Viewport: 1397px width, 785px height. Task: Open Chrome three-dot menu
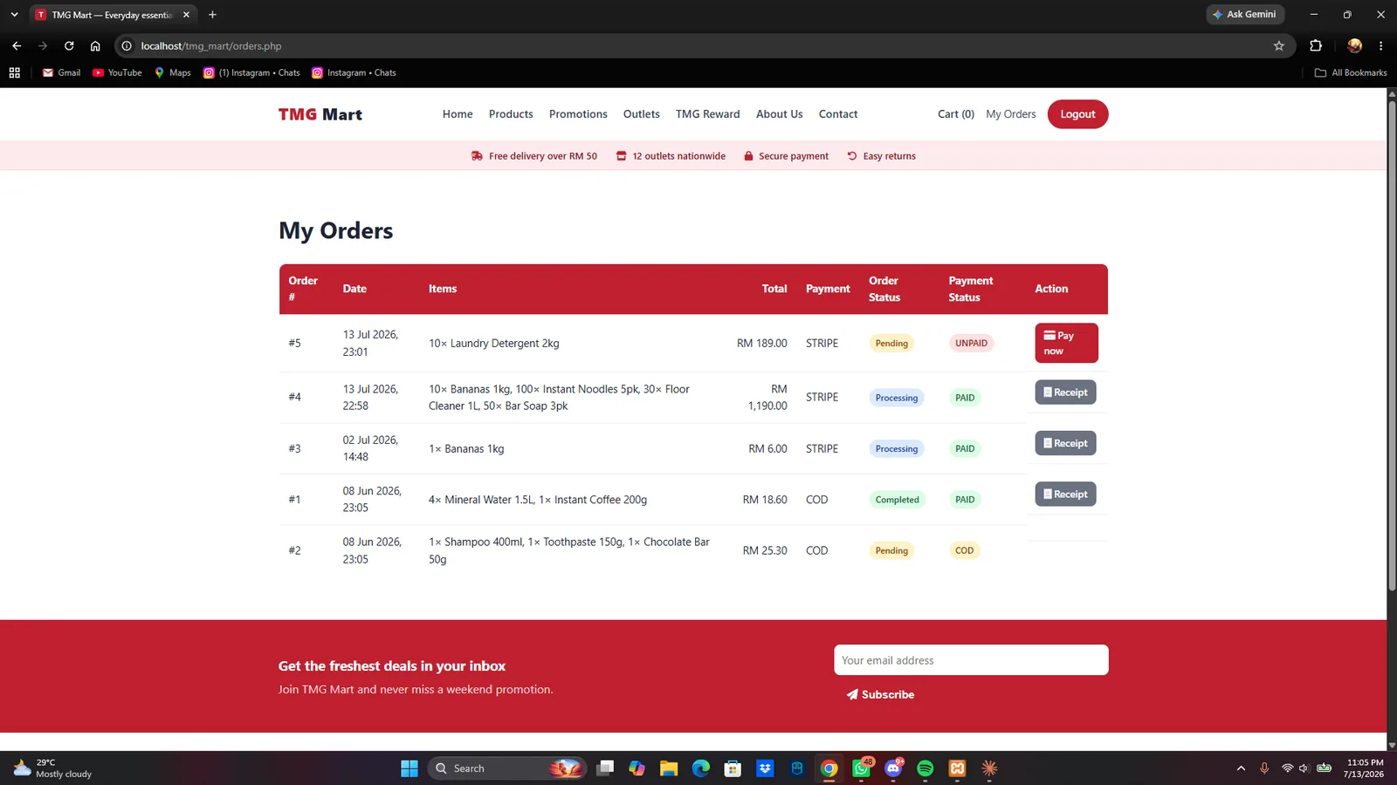point(1380,46)
